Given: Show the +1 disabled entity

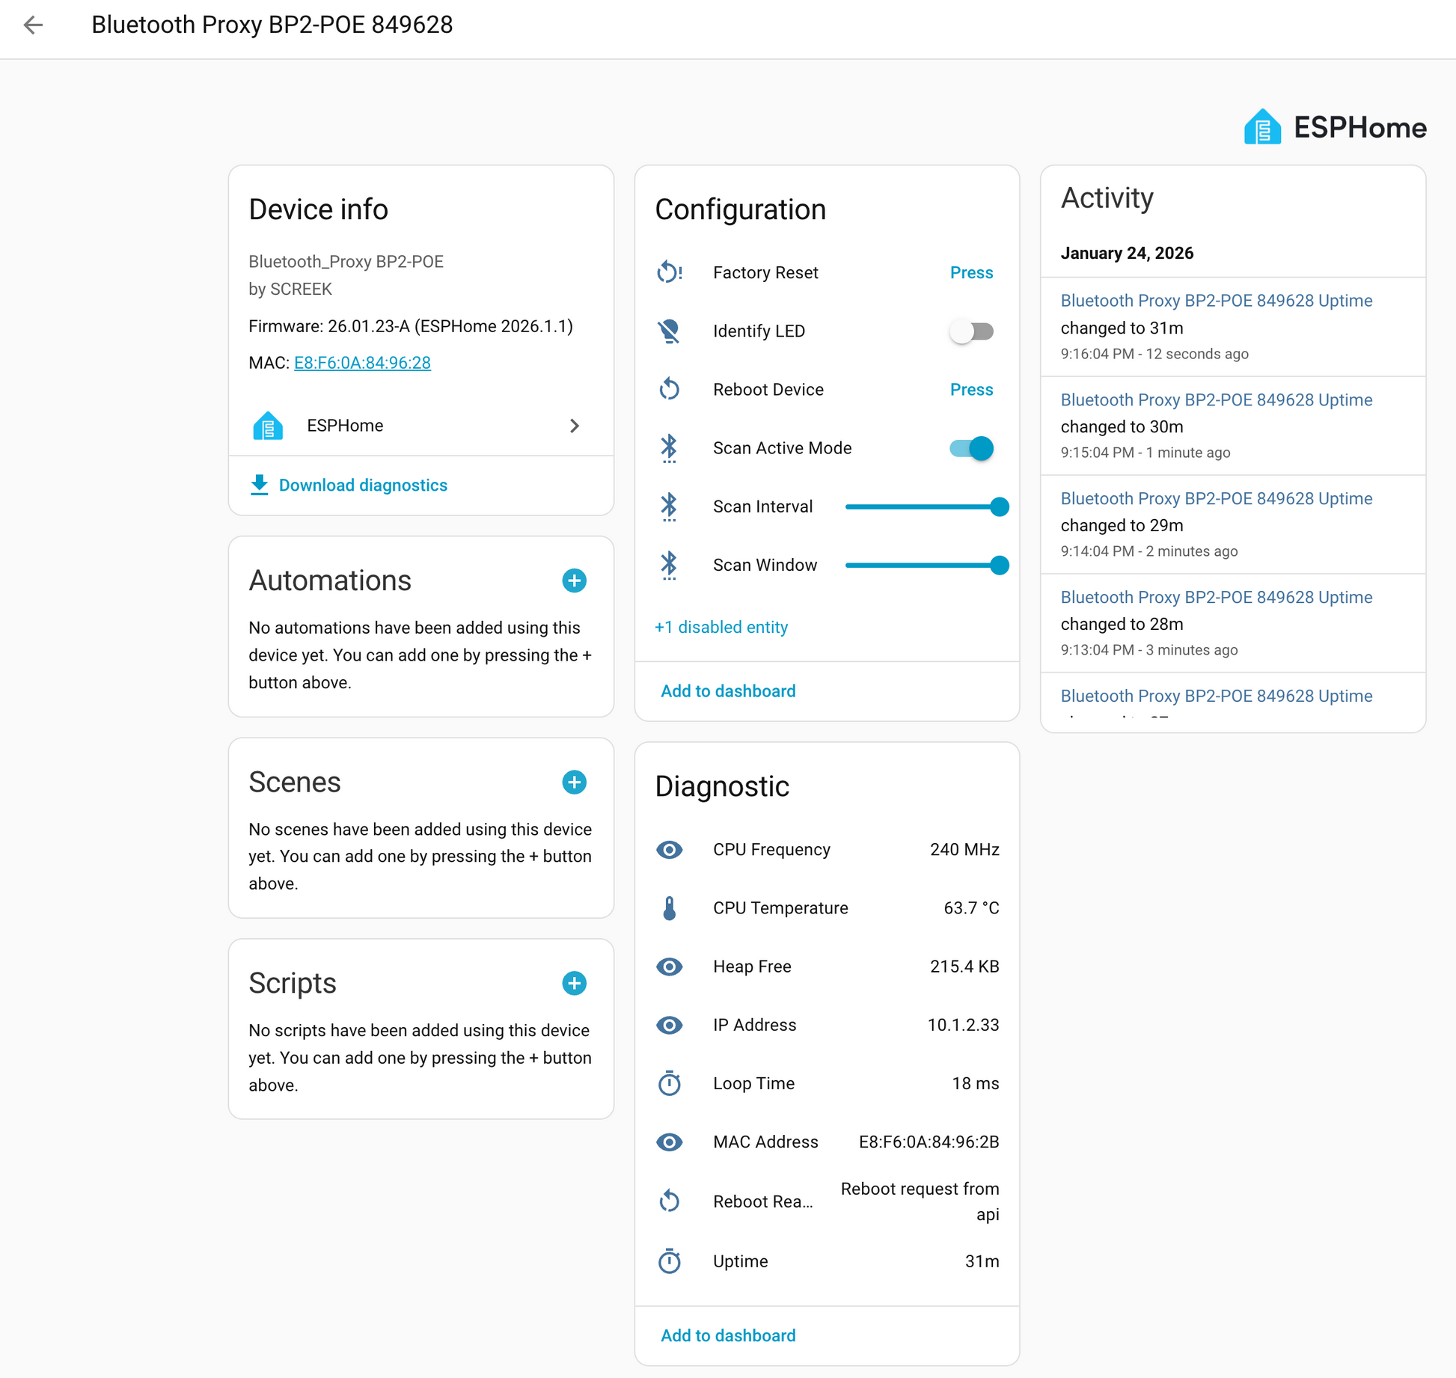Looking at the screenshot, I should pos(721,627).
